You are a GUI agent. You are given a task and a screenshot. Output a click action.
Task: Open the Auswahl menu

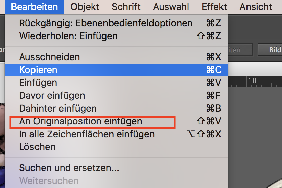click(171, 7)
